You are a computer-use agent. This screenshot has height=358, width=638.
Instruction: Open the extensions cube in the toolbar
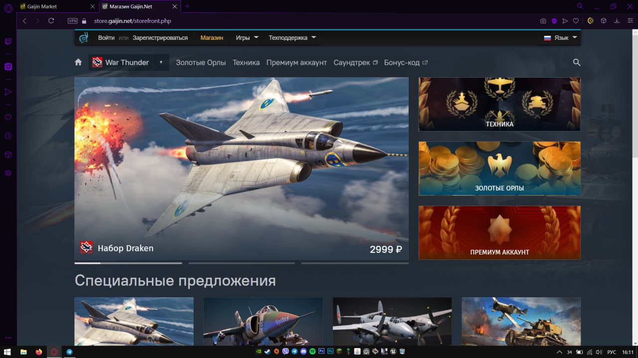[x=604, y=21]
